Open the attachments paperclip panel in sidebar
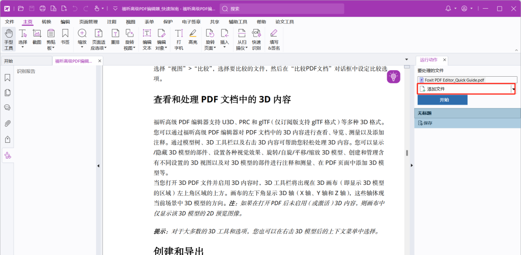 click(x=8, y=123)
